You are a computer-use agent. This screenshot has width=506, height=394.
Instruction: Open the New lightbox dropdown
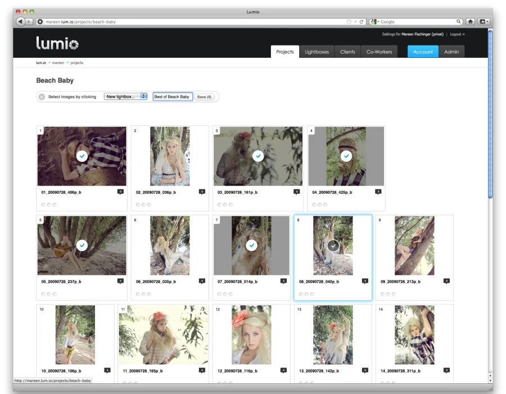[126, 97]
